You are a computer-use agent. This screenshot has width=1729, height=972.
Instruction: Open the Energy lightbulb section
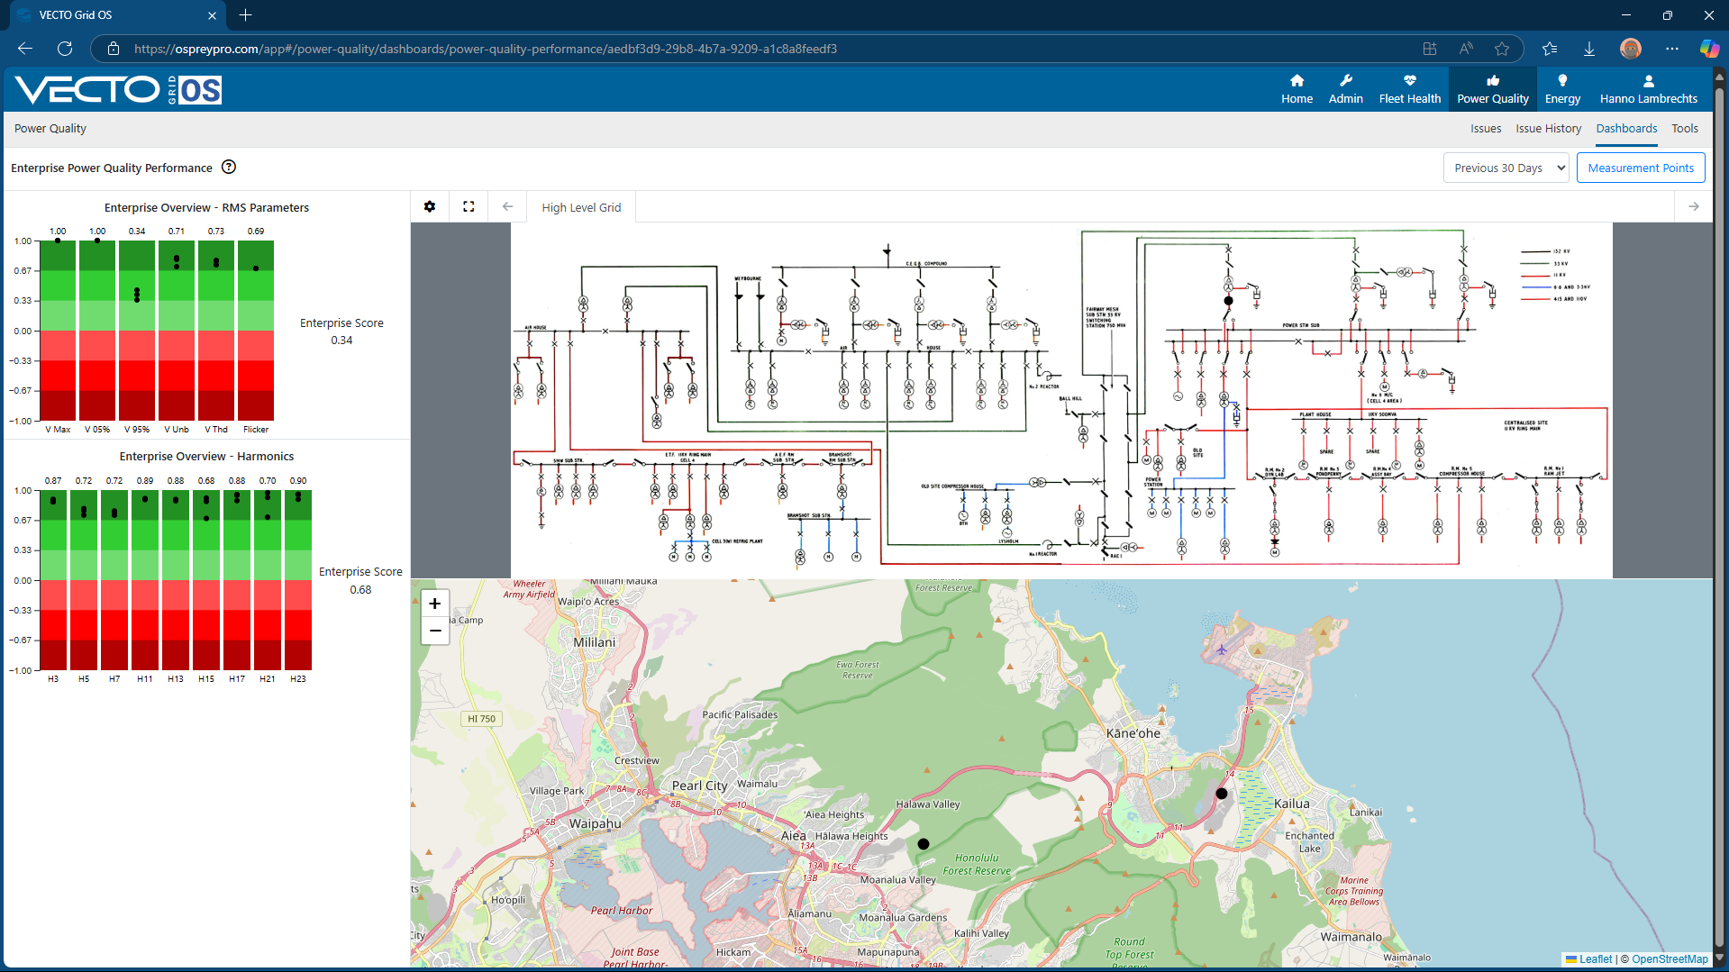pyautogui.click(x=1562, y=89)
